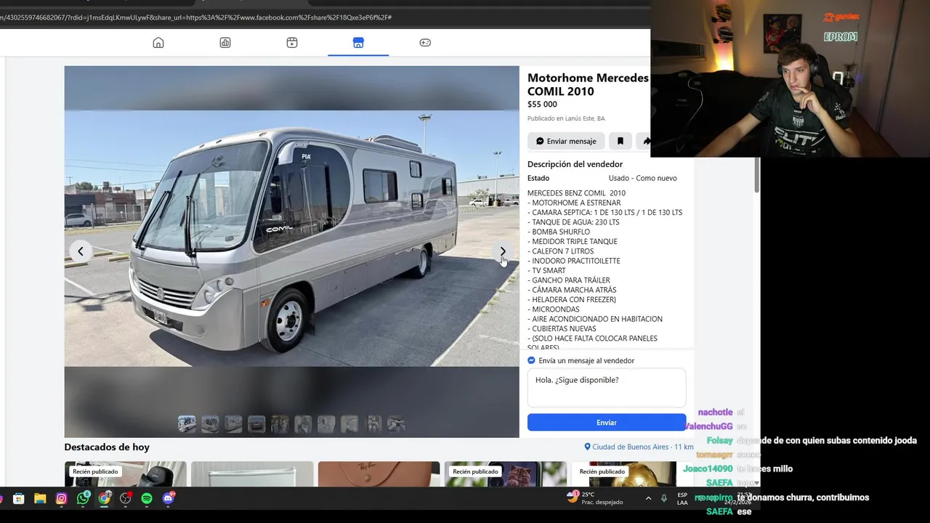Open Instagram from the taskbar

[x=62, y=498]
